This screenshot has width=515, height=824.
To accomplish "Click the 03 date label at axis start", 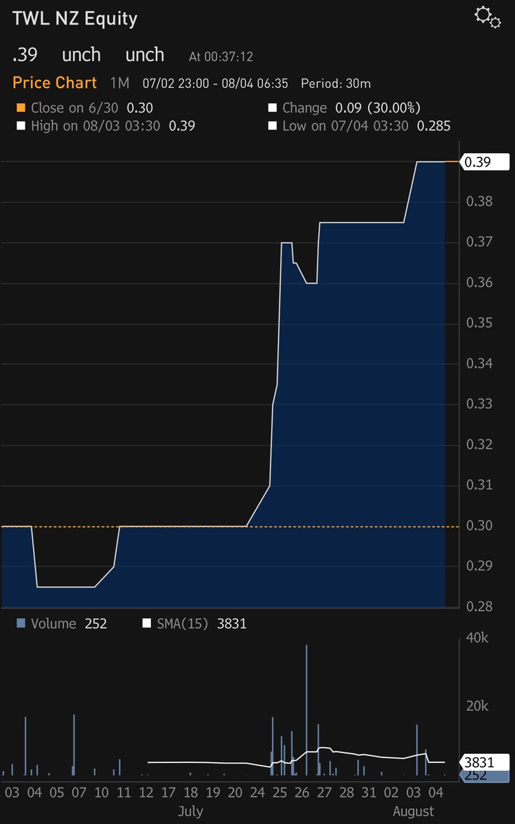I will 12,792.
